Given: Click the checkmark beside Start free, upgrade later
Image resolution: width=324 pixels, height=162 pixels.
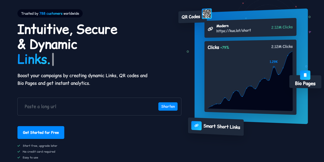Looking at the screenshot, I should (19, 146).
